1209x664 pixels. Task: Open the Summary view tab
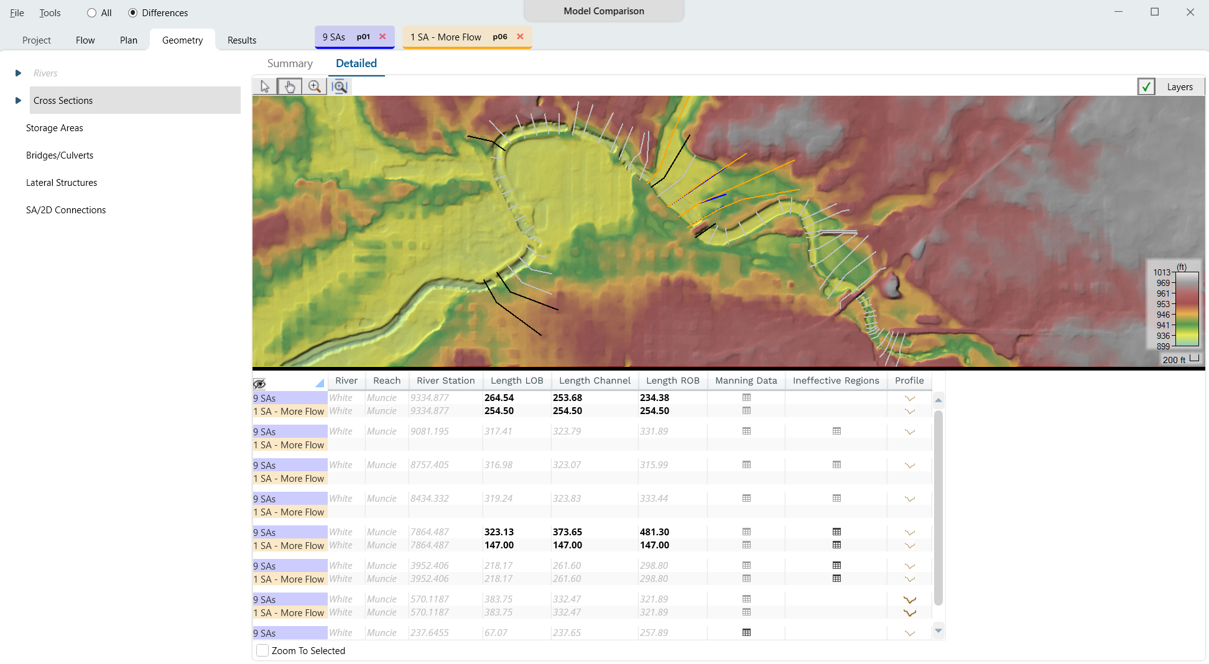pos(290,63)
